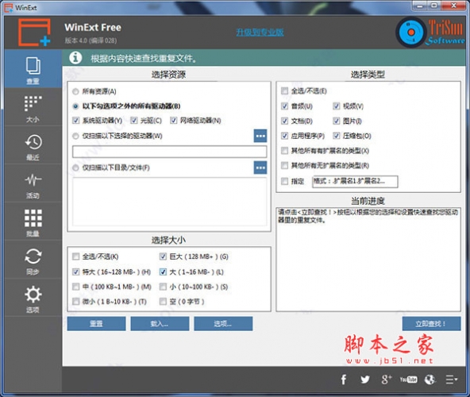Check 空 (0 字节) size checkbox
This screenshot has height=397, width=470.
[x=163, y=302]
